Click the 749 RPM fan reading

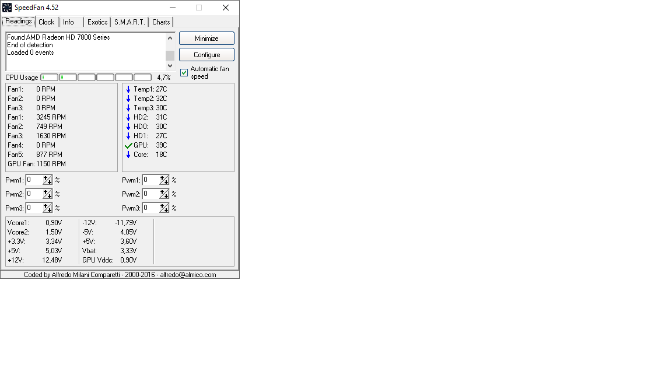(x=49, y=127)
